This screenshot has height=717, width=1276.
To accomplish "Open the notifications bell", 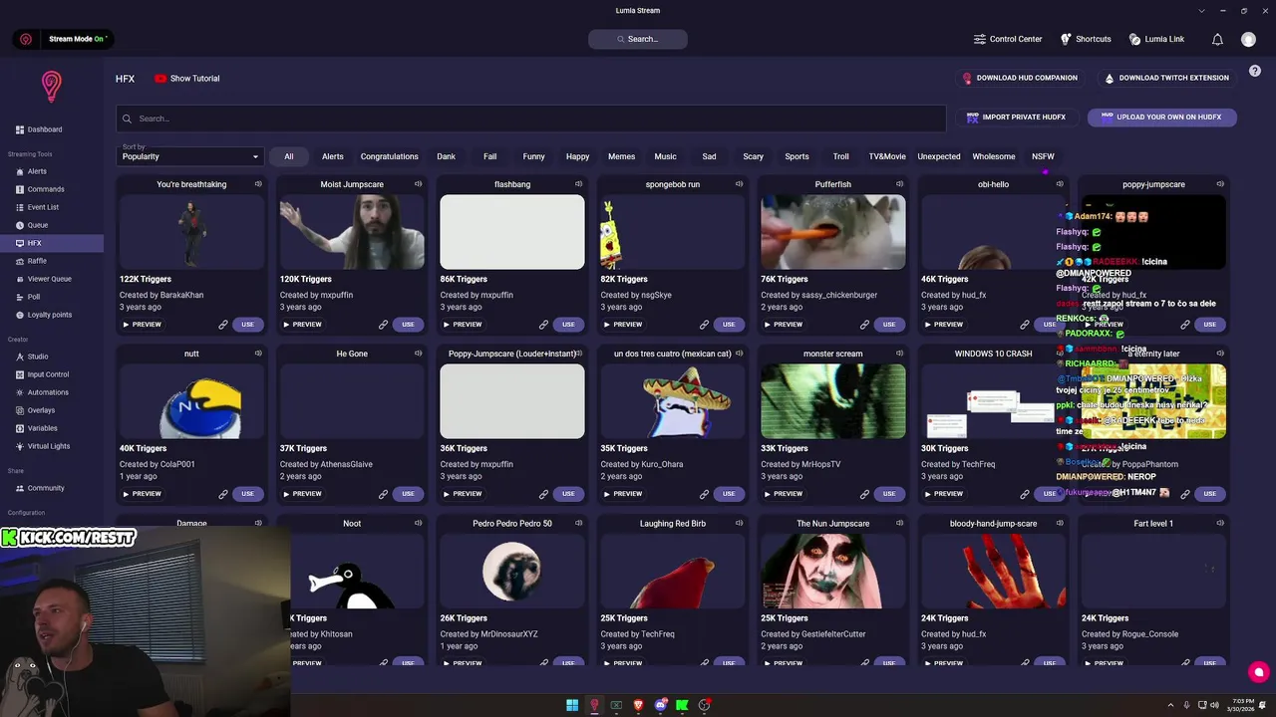I will (1217, 39).
